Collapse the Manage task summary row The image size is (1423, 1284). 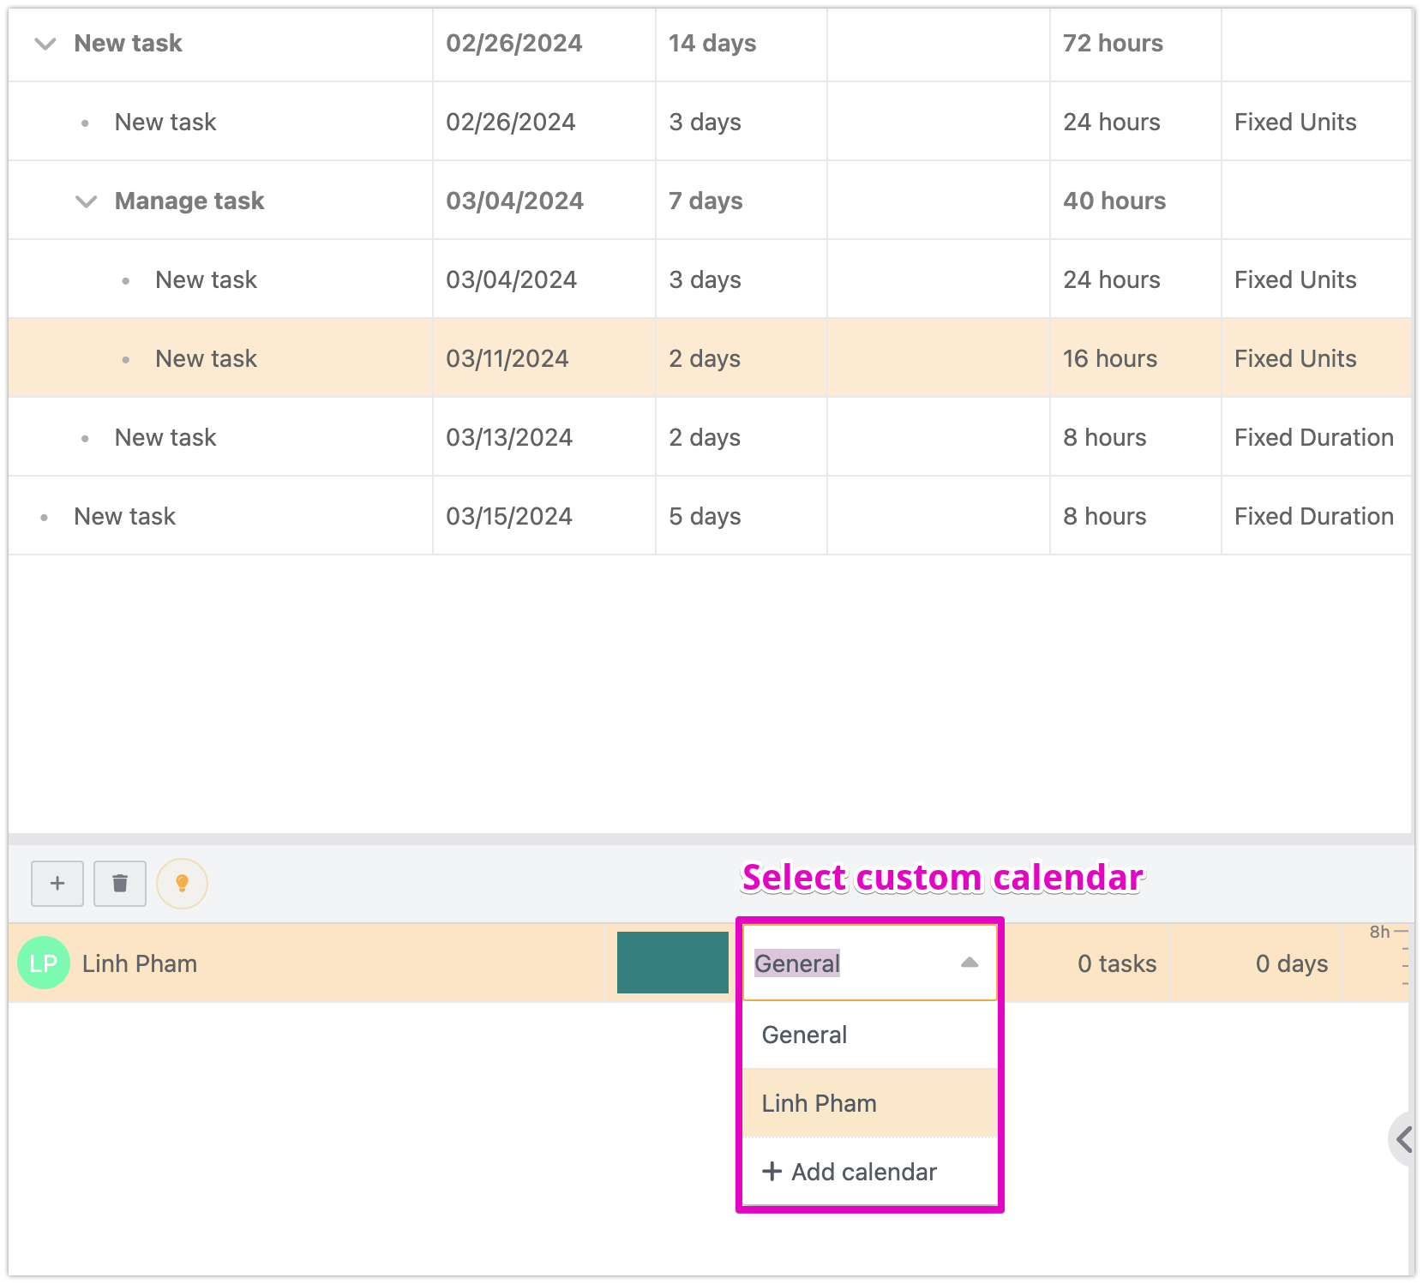point(85,201)
